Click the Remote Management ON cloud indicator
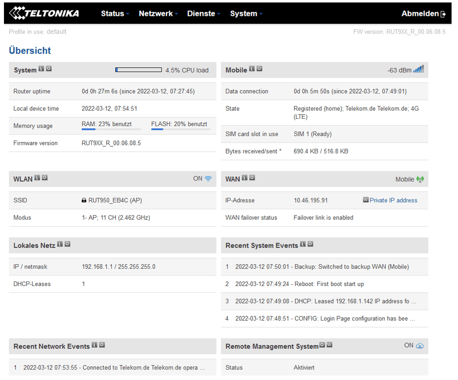458x380 pixels. coord(420,345)
